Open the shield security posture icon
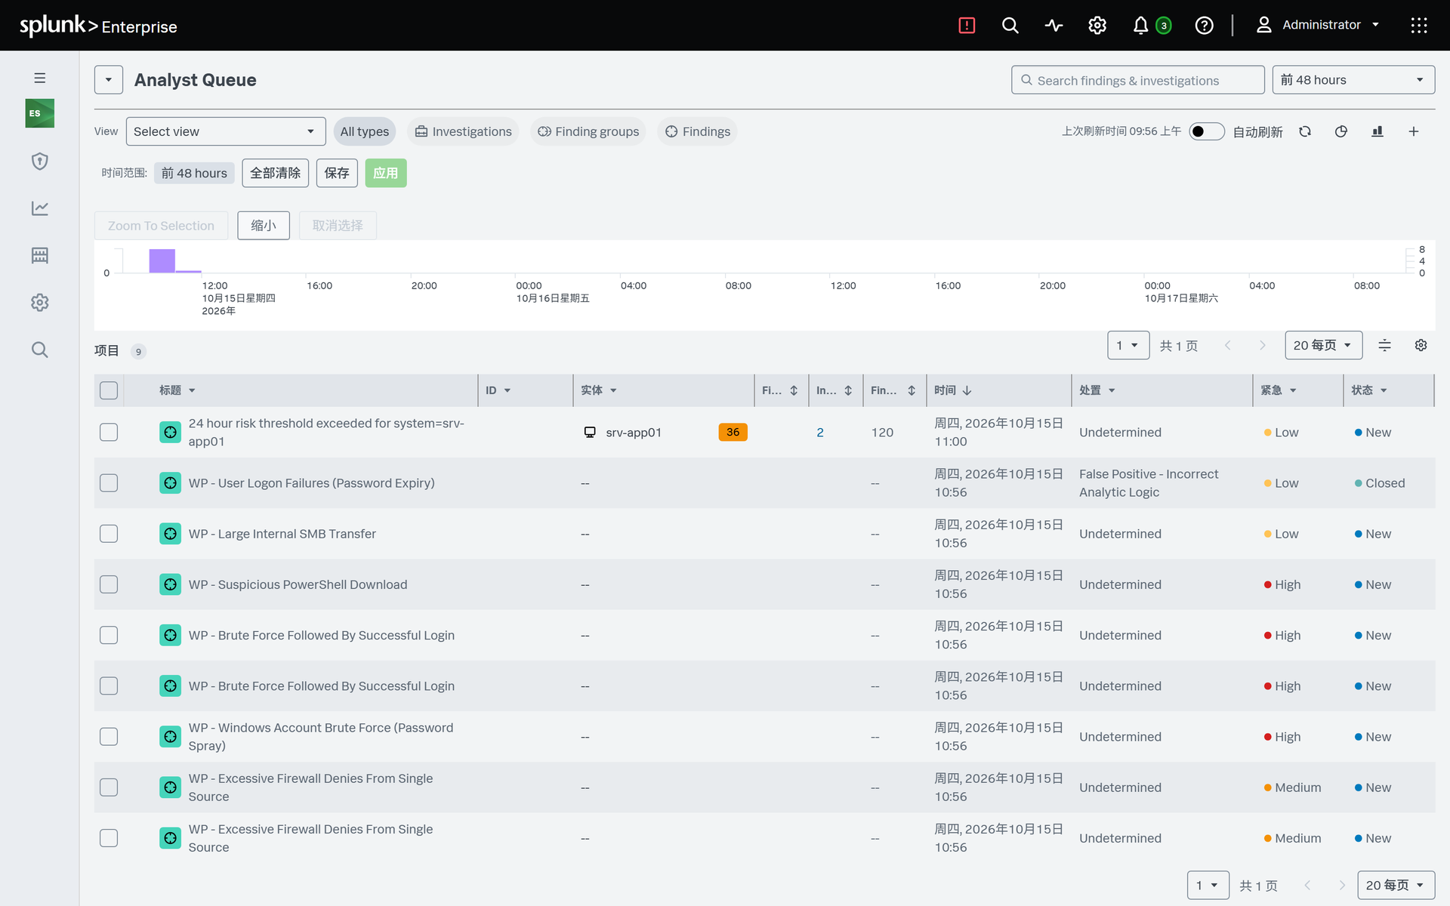 [x=40, y=161]
